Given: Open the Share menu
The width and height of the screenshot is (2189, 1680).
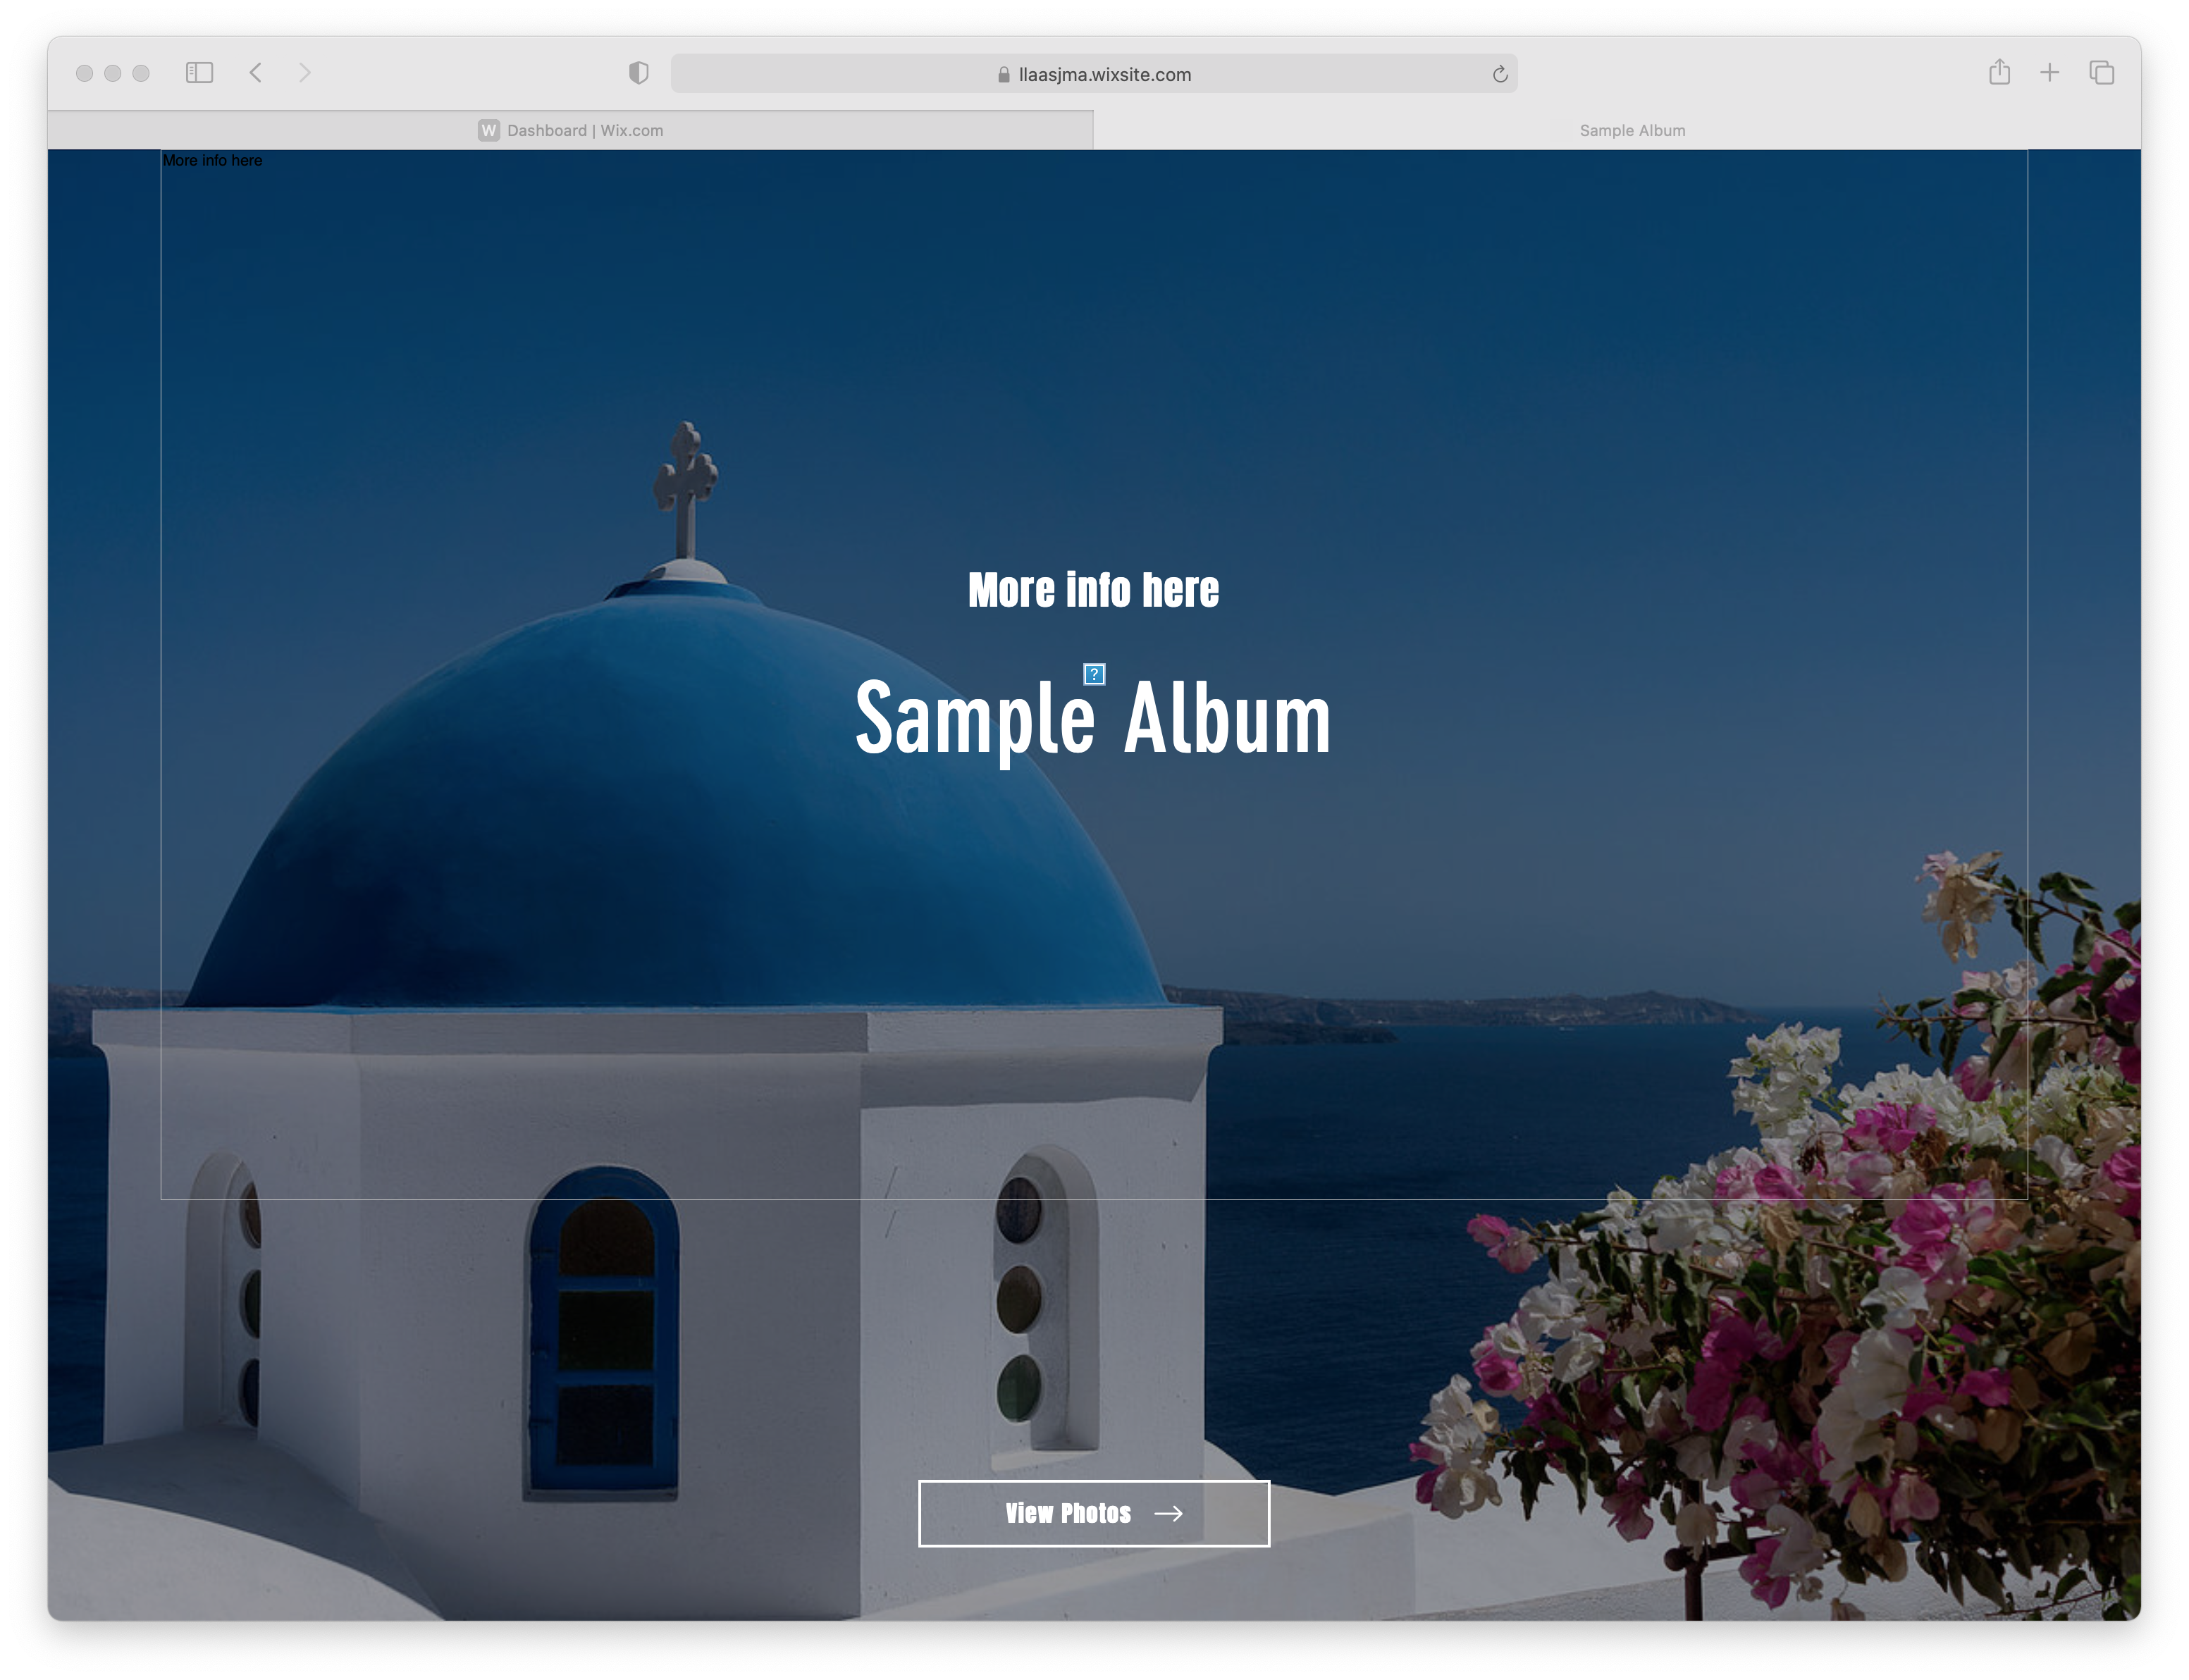Looking at the screenshot, I should (x=1999, y=73).
